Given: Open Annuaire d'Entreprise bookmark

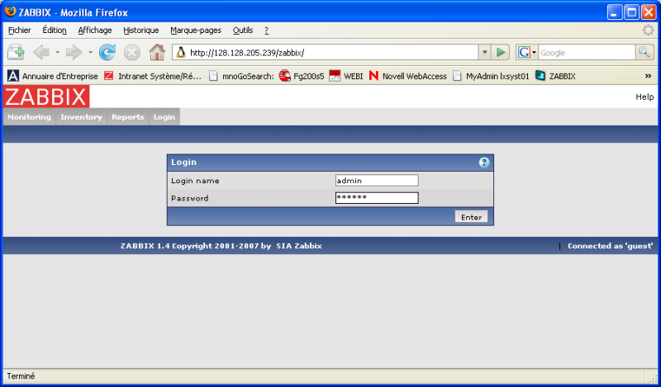Looking at the screenshot, I should [x=53, y=76].
